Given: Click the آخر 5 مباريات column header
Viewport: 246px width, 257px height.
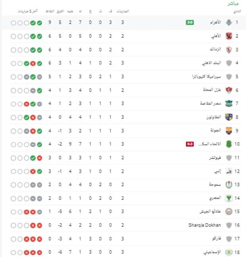Looking at the screenshot, I should [28, 11].
